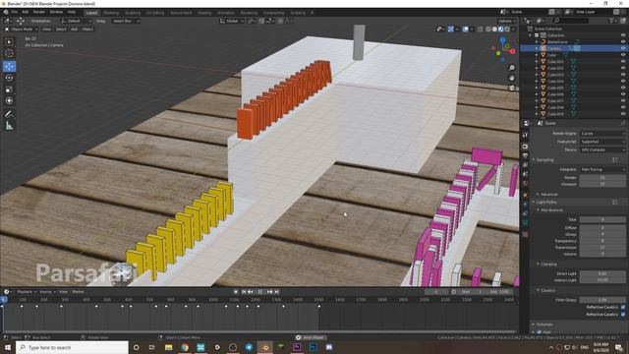Jump to timeline end frame
Viewport: 629px width, 354px height.
(x=276, y=292)
